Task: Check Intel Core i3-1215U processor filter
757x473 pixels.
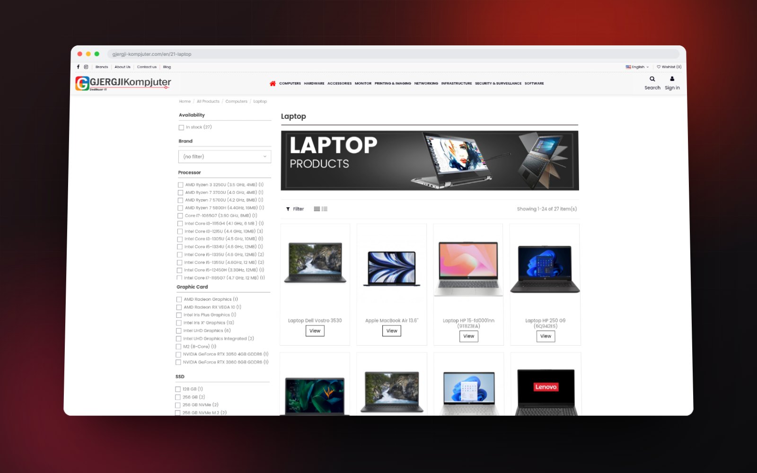Action: 180,231
